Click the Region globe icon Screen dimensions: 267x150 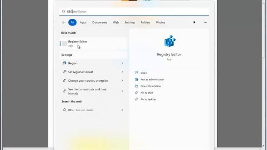[x=64, y=63]
